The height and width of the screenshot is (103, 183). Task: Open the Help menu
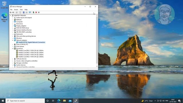(x=26, y=9)
